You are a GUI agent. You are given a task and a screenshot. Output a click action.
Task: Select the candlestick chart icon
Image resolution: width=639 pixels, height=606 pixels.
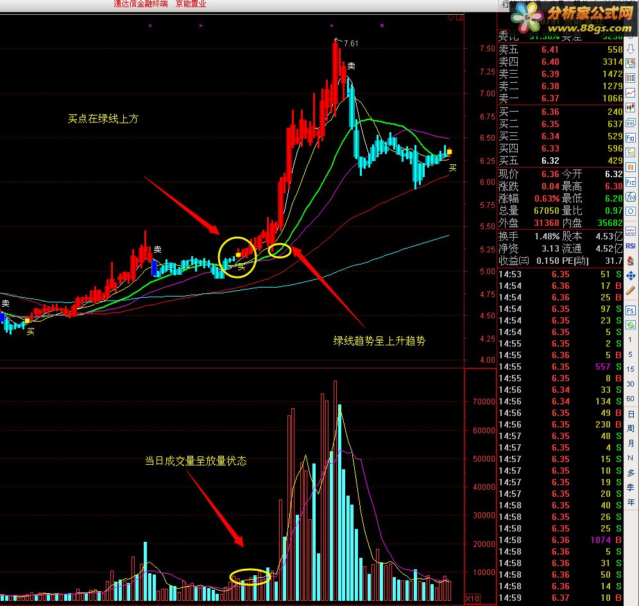(x=631, y=108)
